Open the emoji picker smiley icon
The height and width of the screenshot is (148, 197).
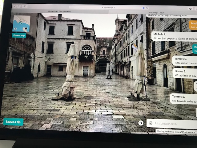click(151, 123)
